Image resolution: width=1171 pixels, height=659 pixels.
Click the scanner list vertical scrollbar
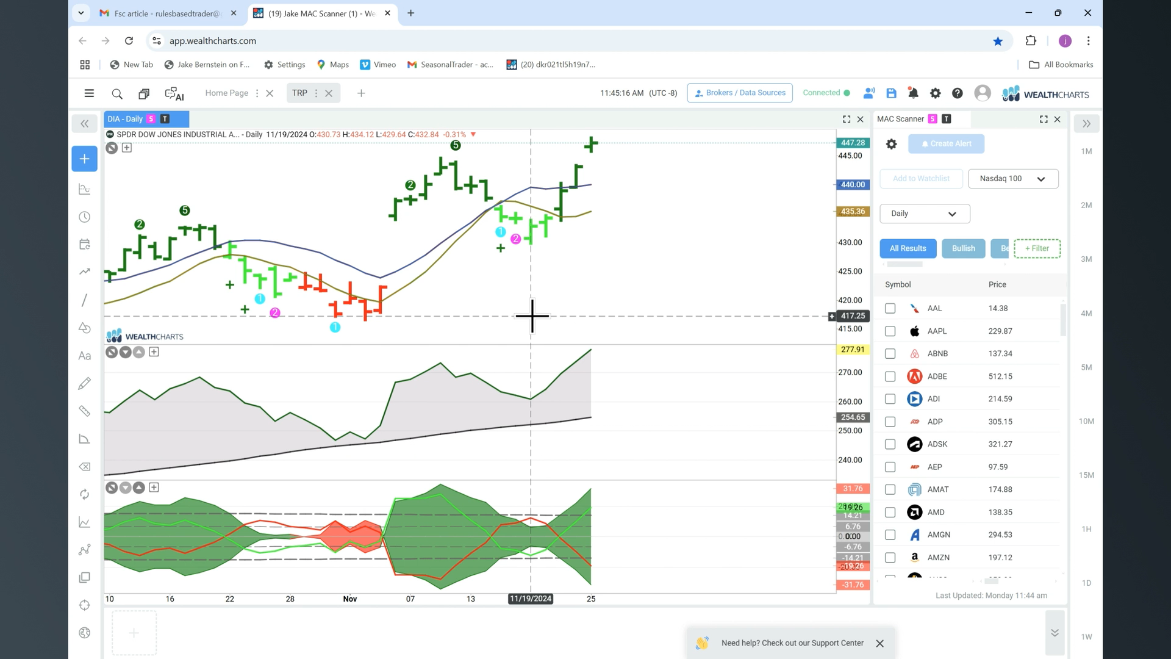[1063, 320]
